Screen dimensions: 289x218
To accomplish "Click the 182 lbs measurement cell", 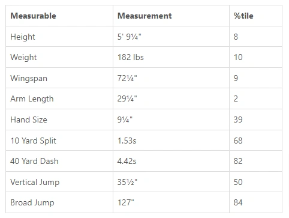I will (x=131, y=57).
